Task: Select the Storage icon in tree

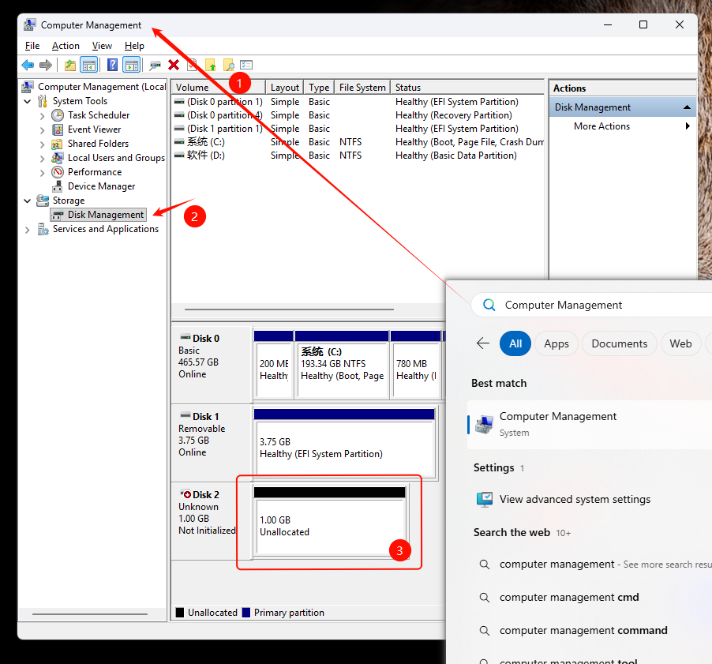Action: tap(43, 201)
